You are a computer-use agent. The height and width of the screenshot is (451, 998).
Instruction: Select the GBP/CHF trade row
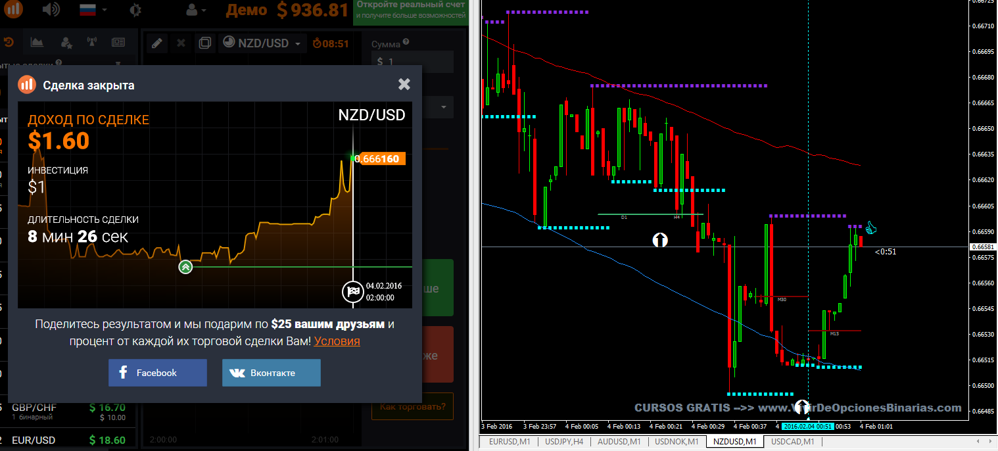[68, 412]
